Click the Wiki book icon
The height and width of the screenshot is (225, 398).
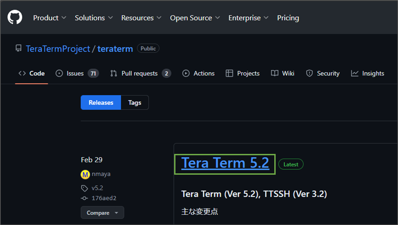click(x=275, y=73)
